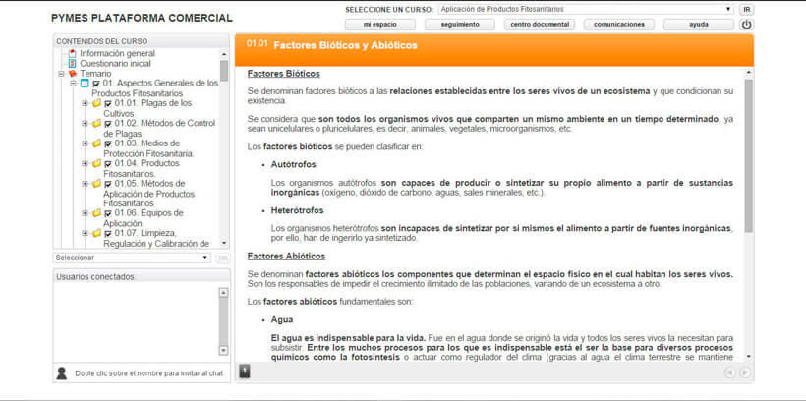Go to next page with right arrow icon
The width and height of the screenshot is (806, 401).
tap(744, 372)
